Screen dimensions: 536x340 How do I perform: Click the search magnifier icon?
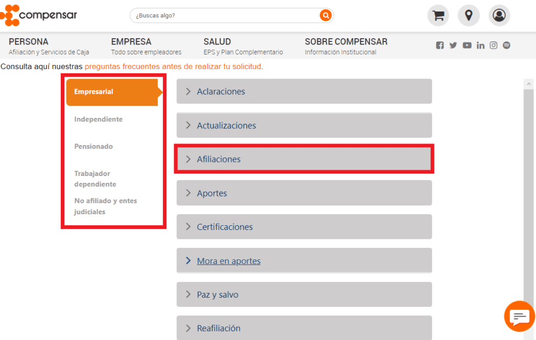325,15
